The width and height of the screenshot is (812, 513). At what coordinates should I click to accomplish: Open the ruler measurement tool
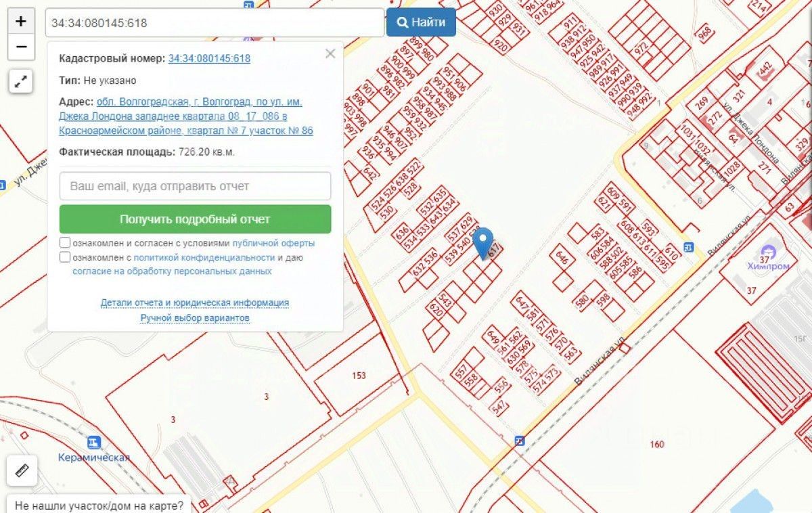(21, 469)
